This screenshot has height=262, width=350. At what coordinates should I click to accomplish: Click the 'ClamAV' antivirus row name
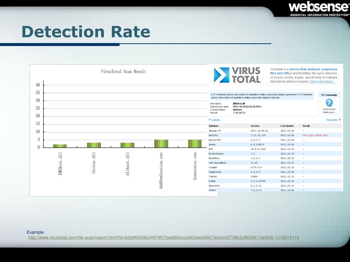pyautogui.click(x=213, y=167)
